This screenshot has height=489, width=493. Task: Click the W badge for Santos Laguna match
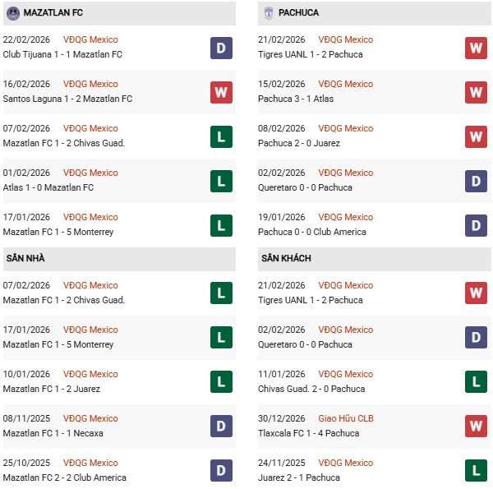(221, 92)
